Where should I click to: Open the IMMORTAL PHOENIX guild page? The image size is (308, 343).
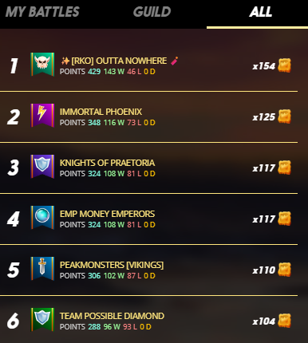click(x=101, y=112)
